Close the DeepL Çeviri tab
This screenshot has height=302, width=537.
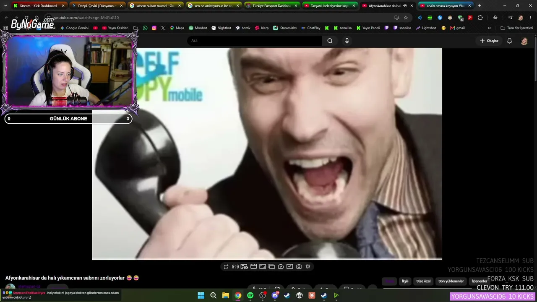pos(121,6)
